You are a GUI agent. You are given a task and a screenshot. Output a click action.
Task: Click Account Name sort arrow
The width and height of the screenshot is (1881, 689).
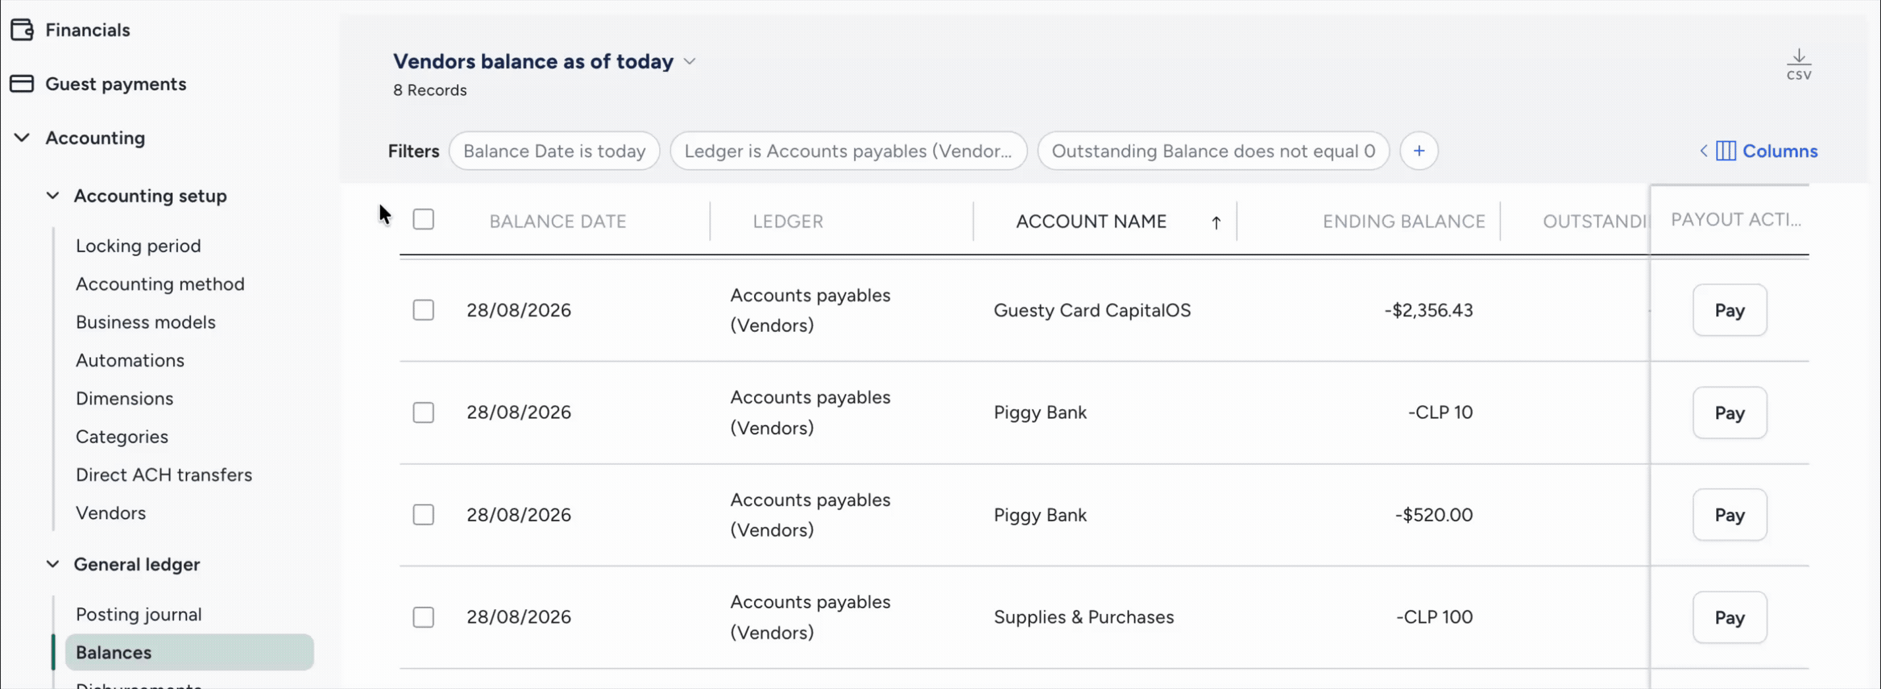coord(1216,222)
